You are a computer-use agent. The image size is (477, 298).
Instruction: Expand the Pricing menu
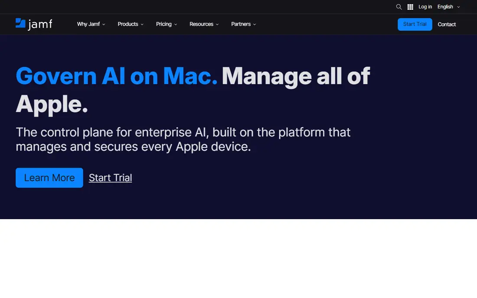167,24
